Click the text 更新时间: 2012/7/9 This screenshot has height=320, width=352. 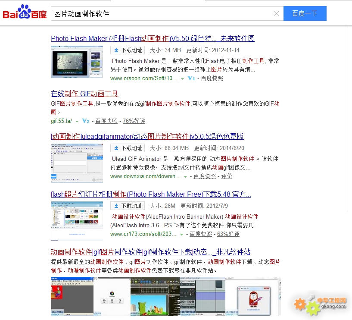tap(204, 206)
